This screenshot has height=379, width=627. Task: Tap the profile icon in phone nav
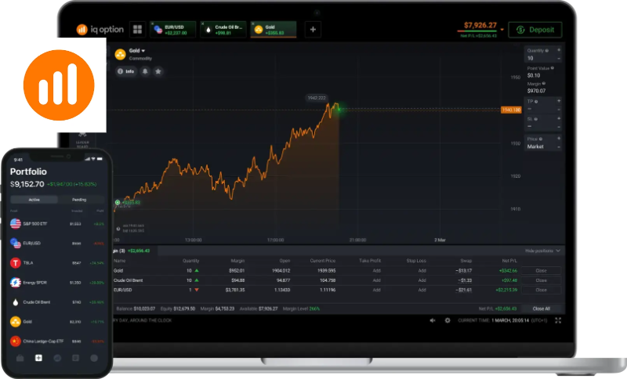tap(94, 358)
